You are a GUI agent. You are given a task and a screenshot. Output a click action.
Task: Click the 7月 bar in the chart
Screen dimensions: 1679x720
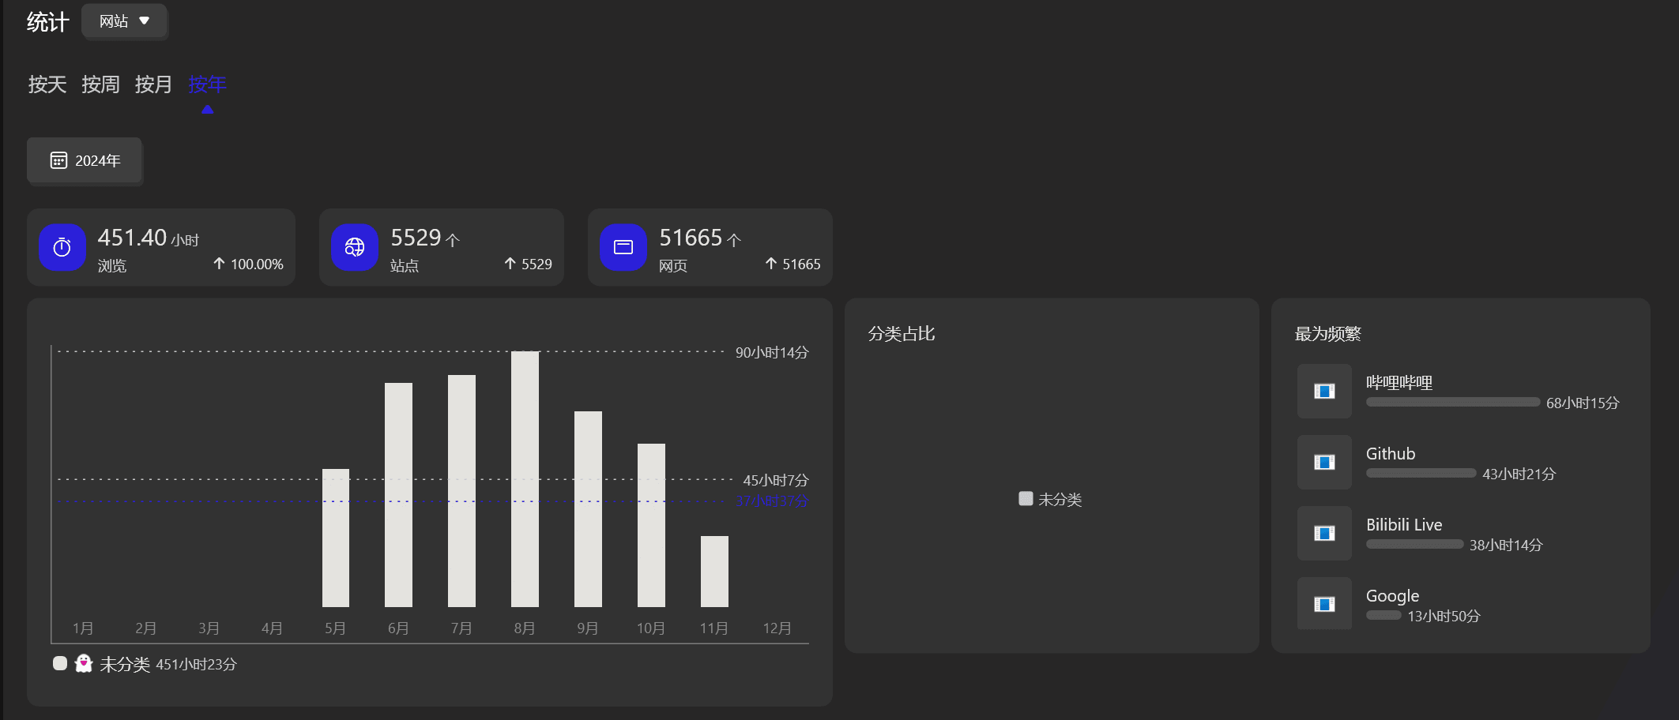[x=461, y=491]
